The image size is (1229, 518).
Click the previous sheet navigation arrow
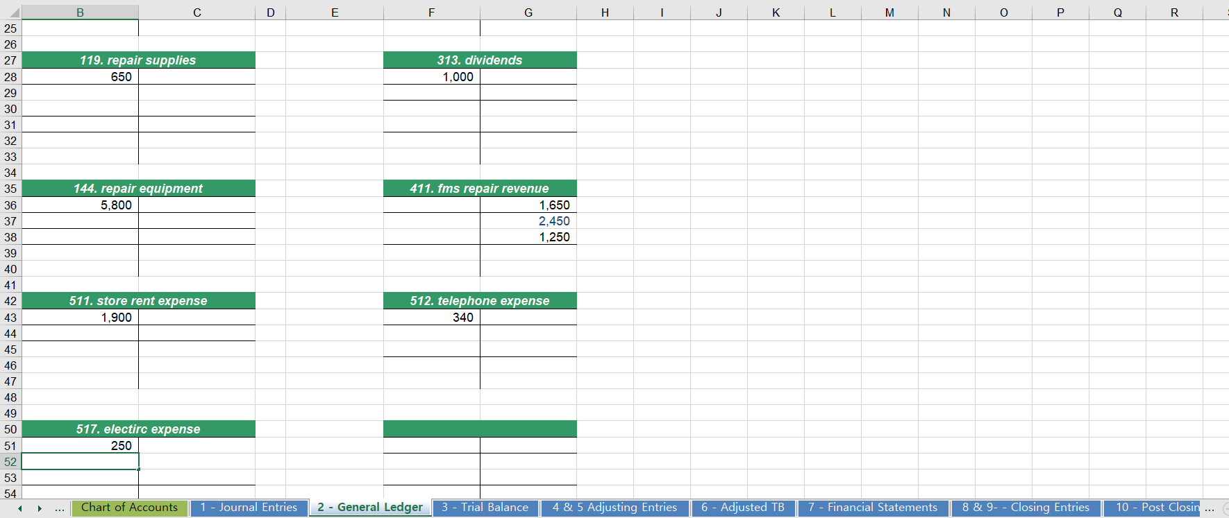tap(20, 508)
